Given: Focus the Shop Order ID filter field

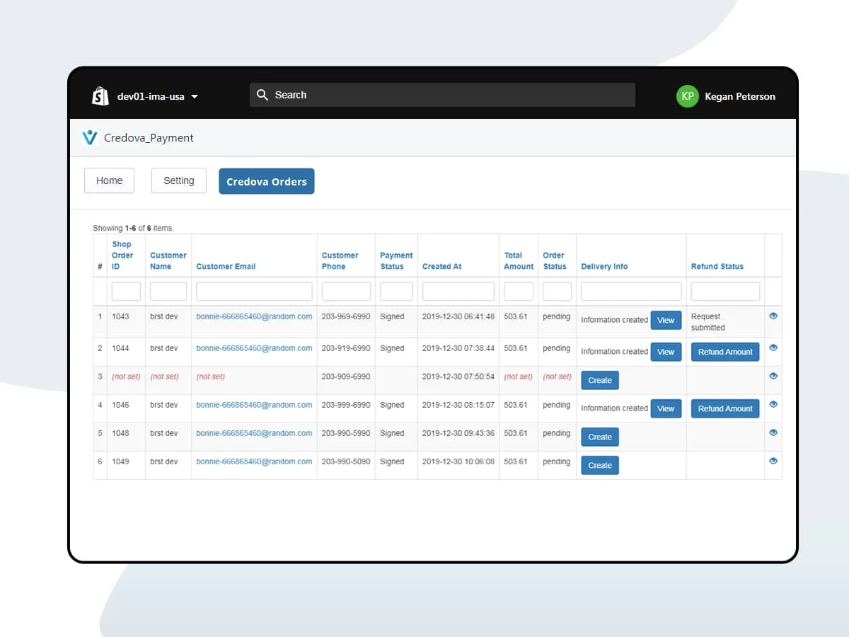Looking at the screenshot, I should 126,291.
